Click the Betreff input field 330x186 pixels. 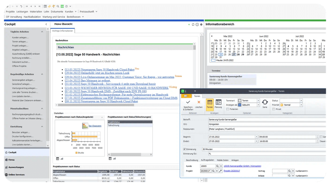tap(267, 120)
